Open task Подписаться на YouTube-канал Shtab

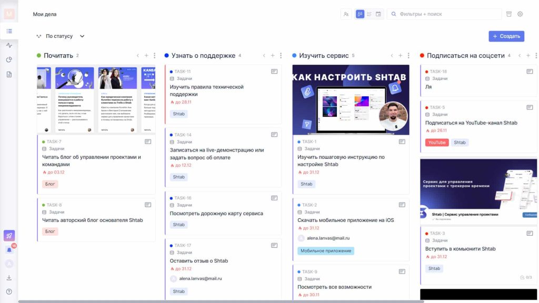471,123
